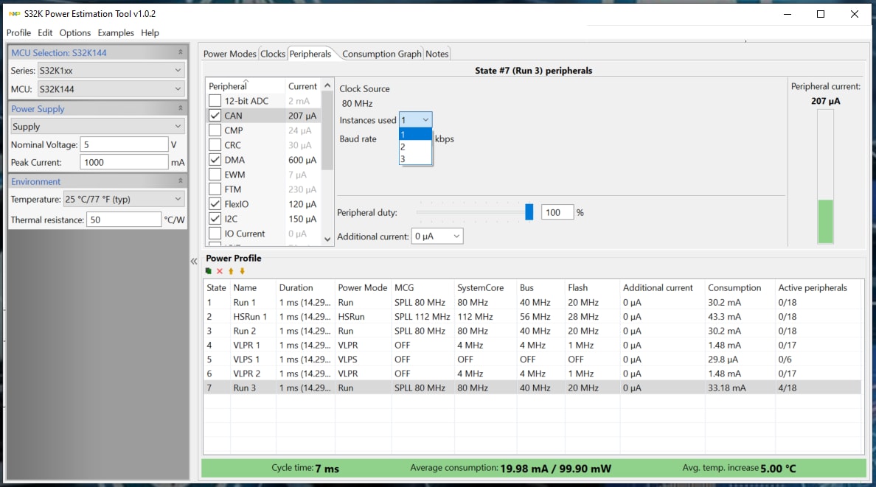Collapse the MCU Selection panel
Screen dimensions: 876x487
181,52
